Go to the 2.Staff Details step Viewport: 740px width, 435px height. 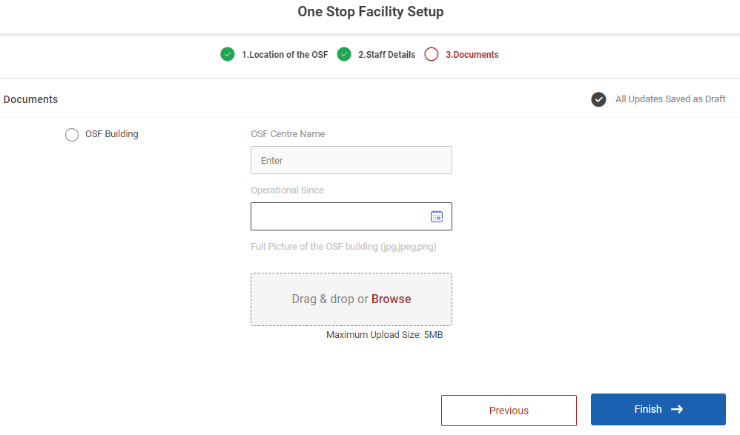(x=386, y=55)
